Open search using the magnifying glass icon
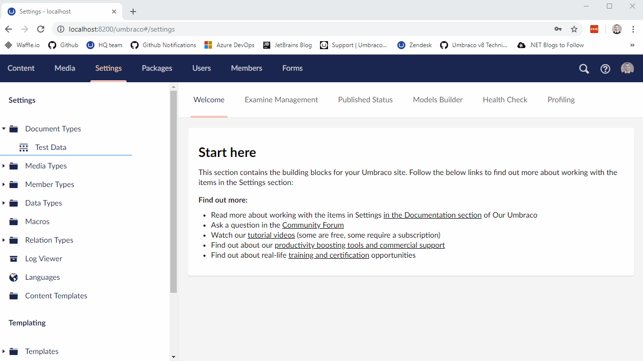Viewport: 643px width, 361px height. [584, 69]
